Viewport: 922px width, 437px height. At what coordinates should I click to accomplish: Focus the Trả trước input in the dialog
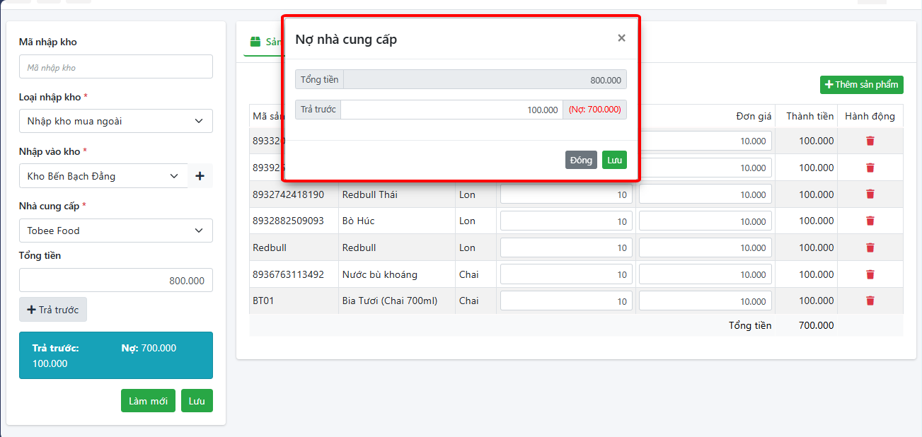pyautogui.click(x=451, y=110)
